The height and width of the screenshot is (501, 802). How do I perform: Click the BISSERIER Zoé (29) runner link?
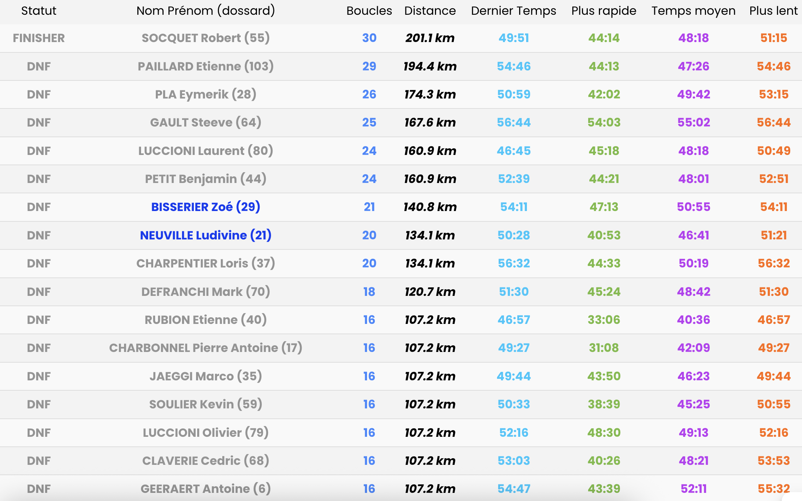point(206,207)
